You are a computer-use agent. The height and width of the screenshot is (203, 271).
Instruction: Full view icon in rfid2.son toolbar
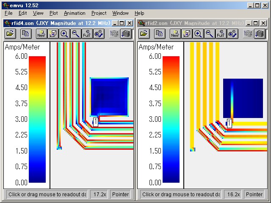point(221,34)
